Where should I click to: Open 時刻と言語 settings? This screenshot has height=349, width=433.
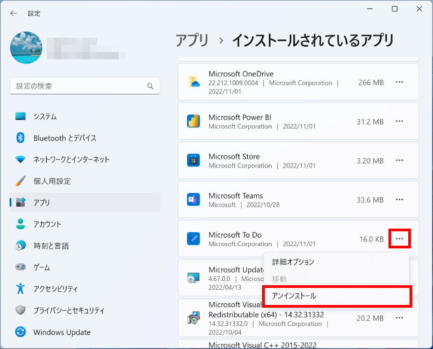click(85, 246)
